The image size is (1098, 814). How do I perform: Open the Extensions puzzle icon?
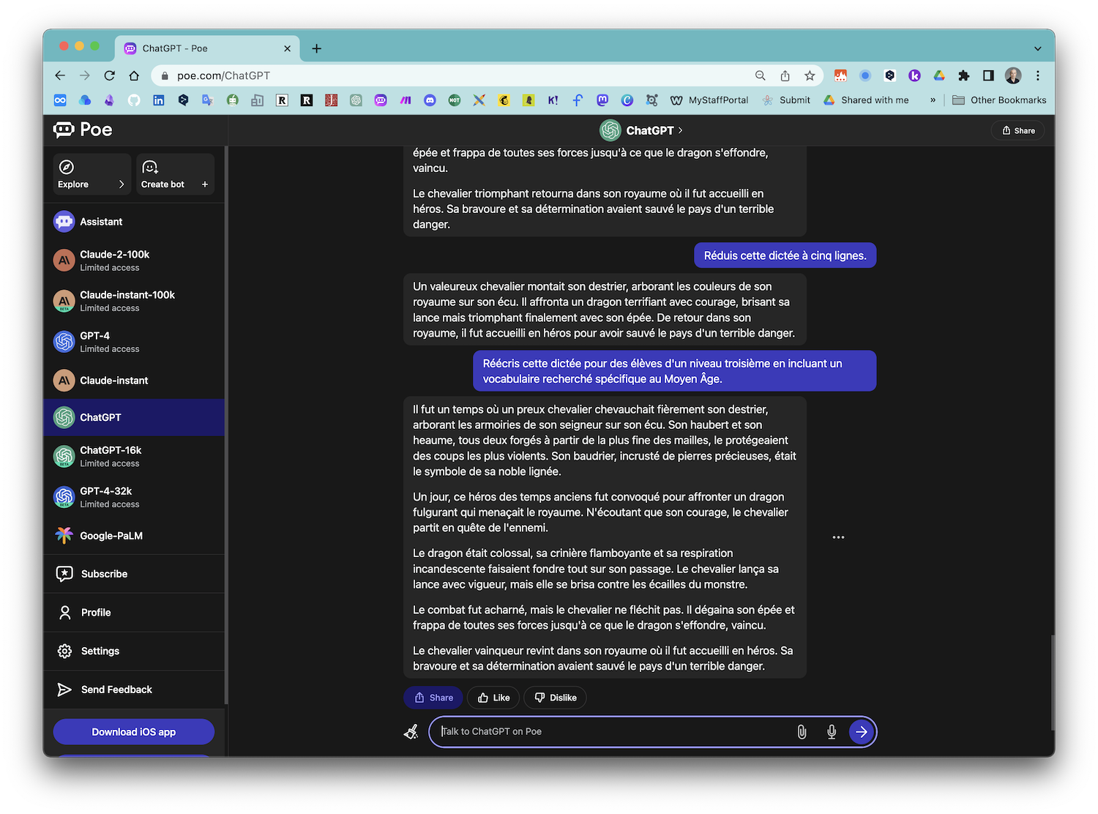[964, 75]
